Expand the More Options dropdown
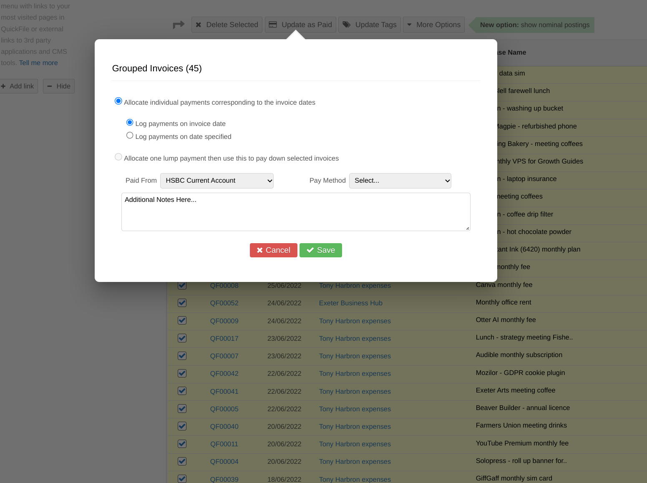The image size is (647, 483). 434,25
